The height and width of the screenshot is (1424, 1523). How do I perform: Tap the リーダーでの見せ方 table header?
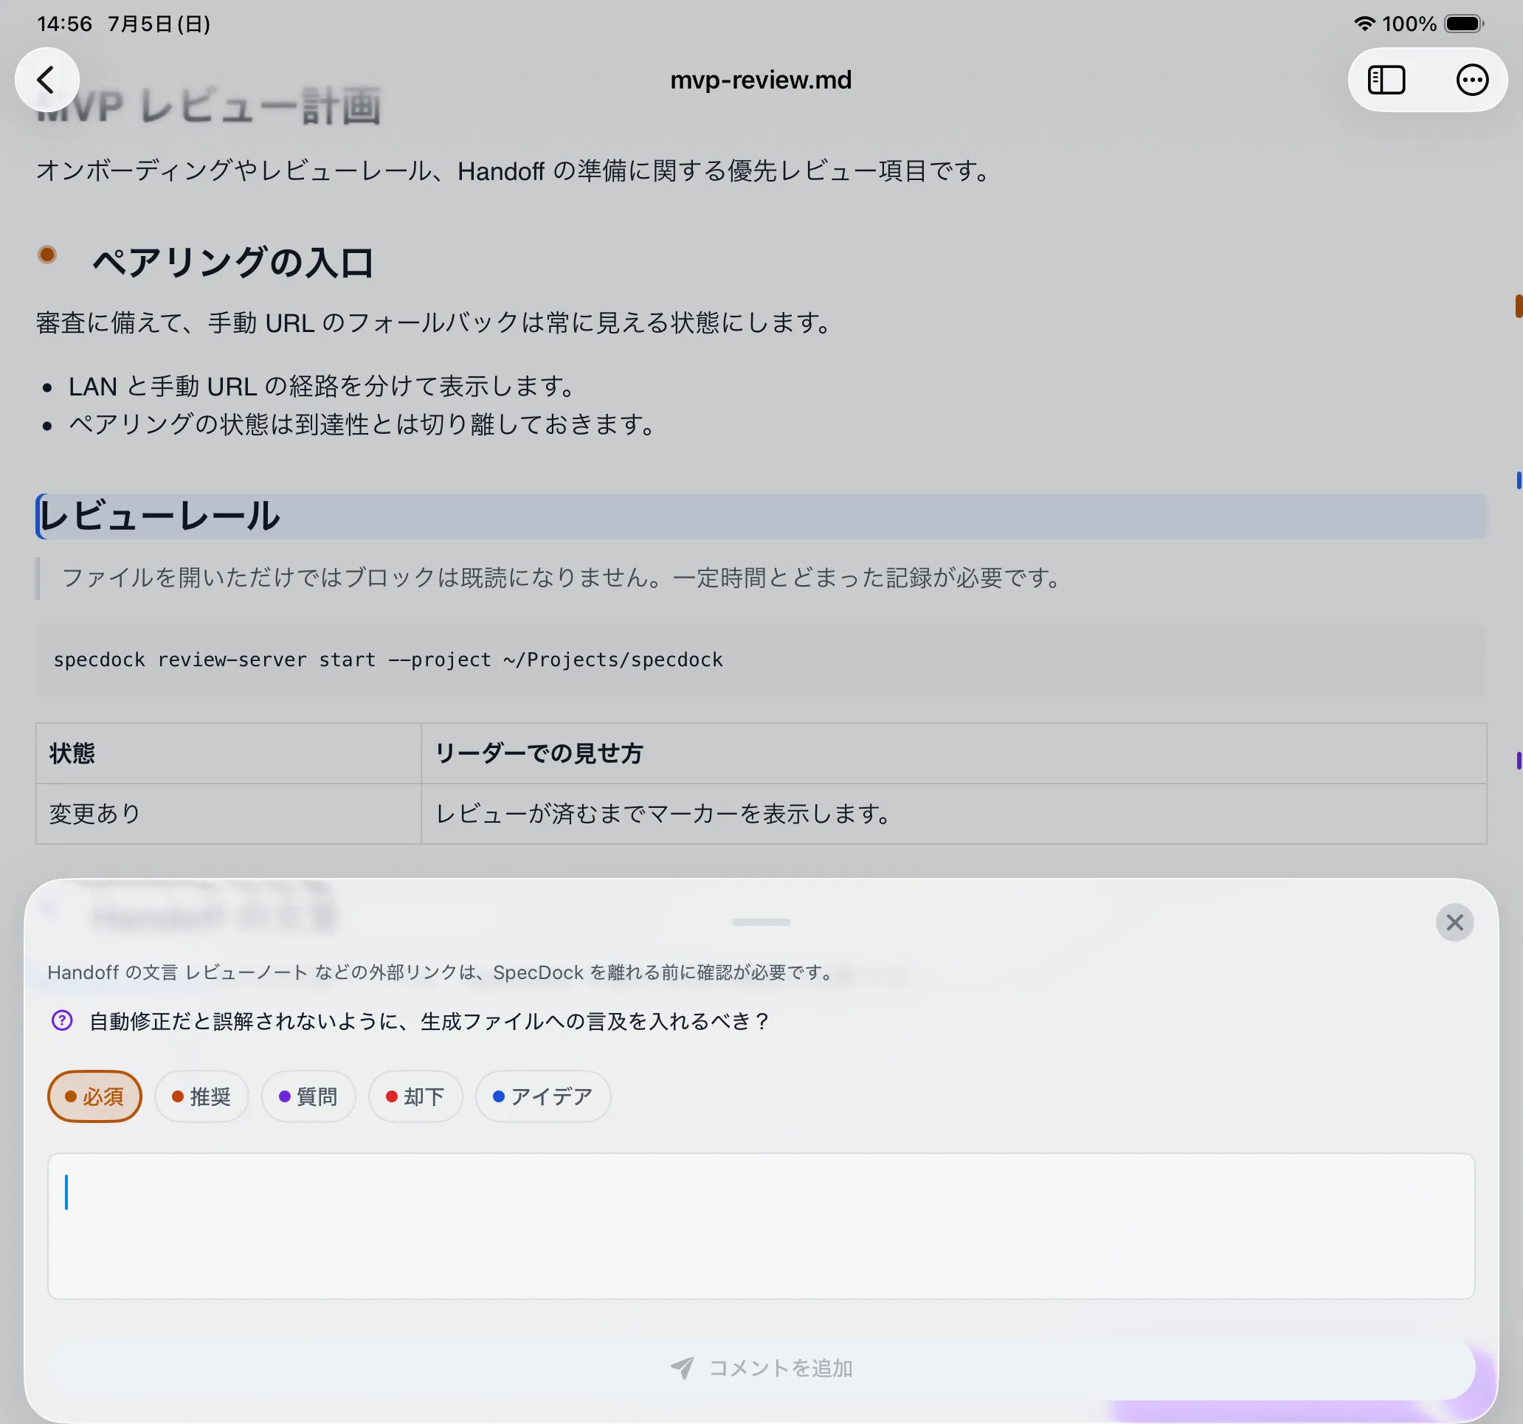point(954,753)
